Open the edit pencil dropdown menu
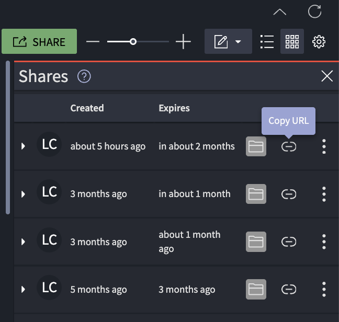This screenshot has height=322, width=339. 228,42
